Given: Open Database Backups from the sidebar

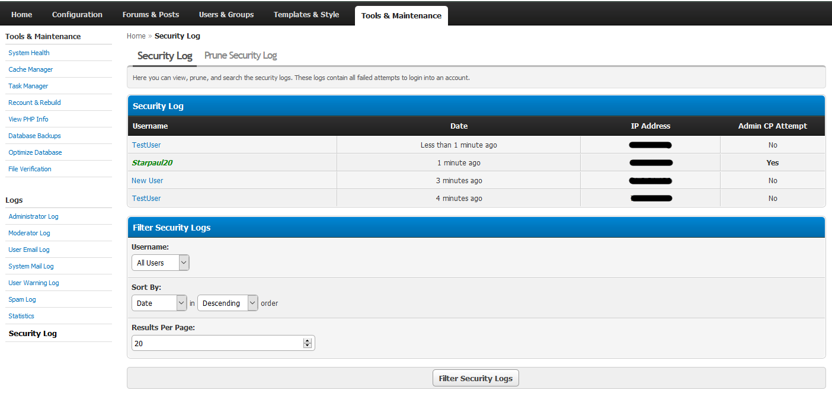Looking at the screenshot, I should point(34,136).
